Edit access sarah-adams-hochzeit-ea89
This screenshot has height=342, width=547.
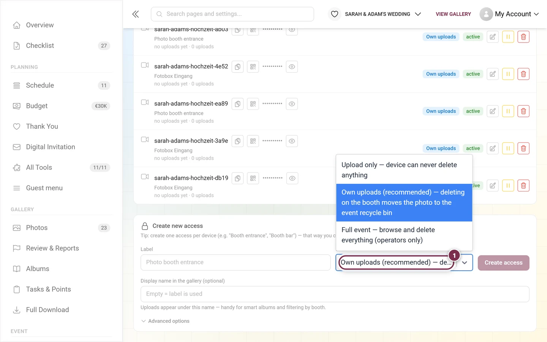pos(493,111)
